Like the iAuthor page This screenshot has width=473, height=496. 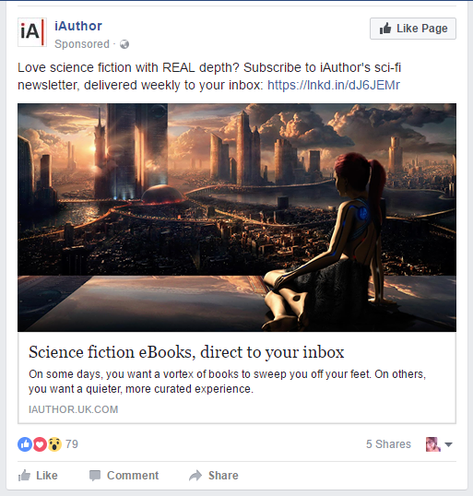pos(413,29)
